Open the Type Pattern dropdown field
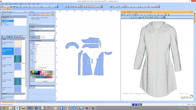The height and width of the screenshot is (110, 196). coord(45,45)
